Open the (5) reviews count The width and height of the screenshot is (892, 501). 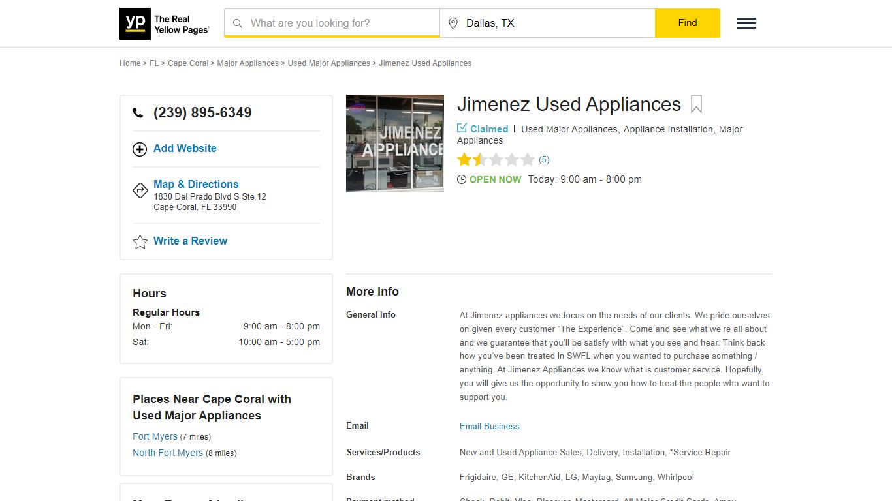point(544,160)
